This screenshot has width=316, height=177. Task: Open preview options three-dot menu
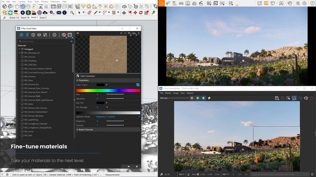coord(139,33)
